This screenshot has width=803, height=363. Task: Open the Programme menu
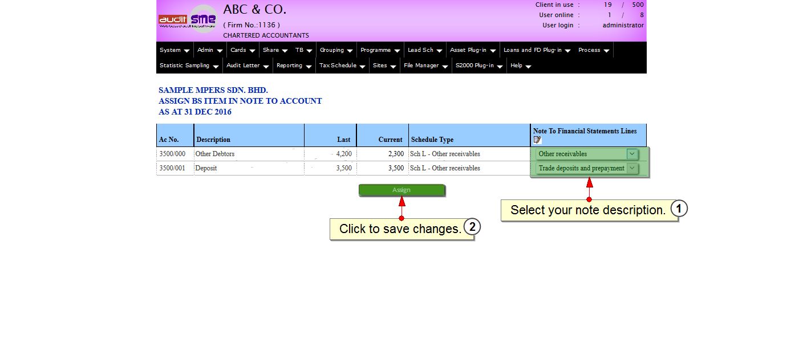coord(380,50)
